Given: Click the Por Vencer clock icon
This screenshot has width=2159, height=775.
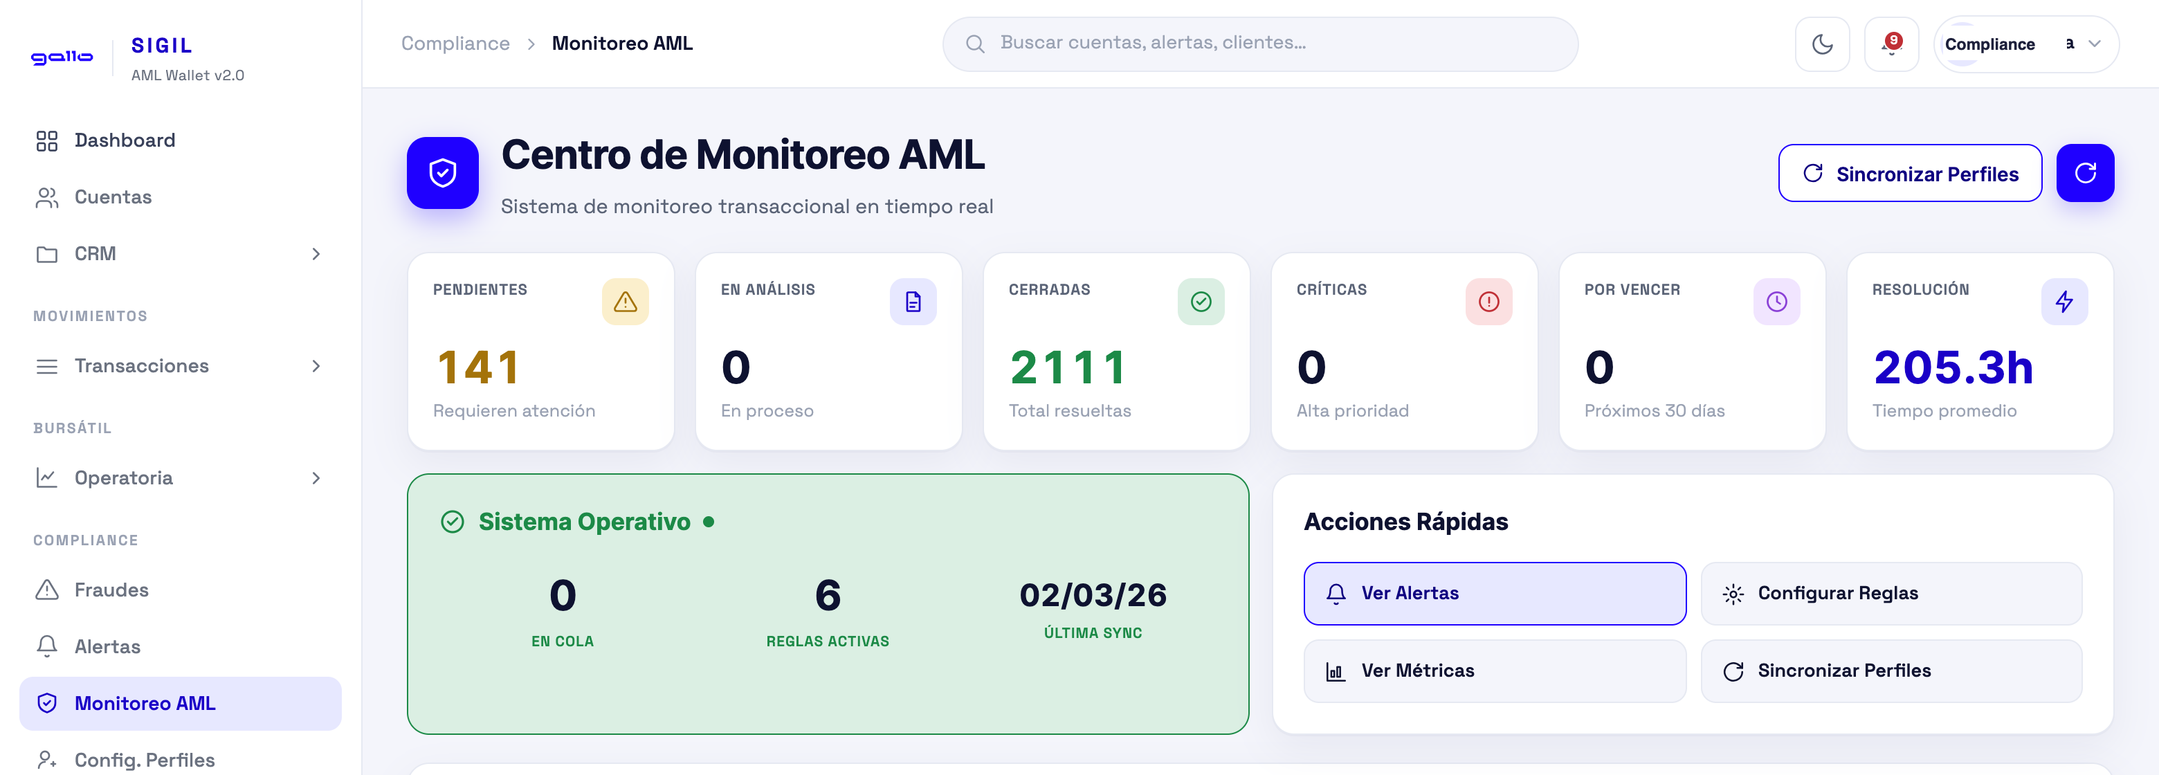Looking at the screenshot, I should pyautogui.click(x=1776, y=302).
